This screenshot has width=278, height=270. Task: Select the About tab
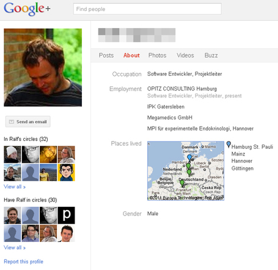point(131,55)
